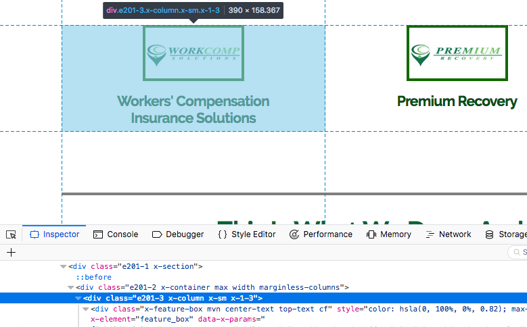527x327 pixels.
Task: Collapse the x-feature-box div node
Action: coord(85,309)
